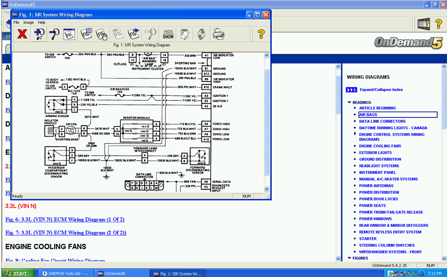Click the green box tray icon
The height and width of the screenshot is (277, 447).
point(390,273)
